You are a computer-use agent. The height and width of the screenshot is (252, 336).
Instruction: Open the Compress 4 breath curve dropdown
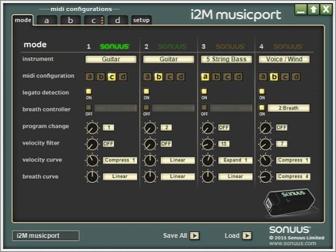coord(293,177)
